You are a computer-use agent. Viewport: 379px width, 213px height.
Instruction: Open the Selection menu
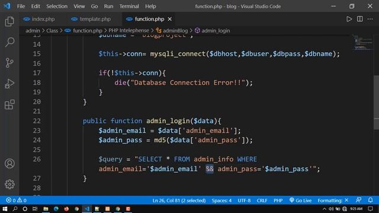point(57,7)
